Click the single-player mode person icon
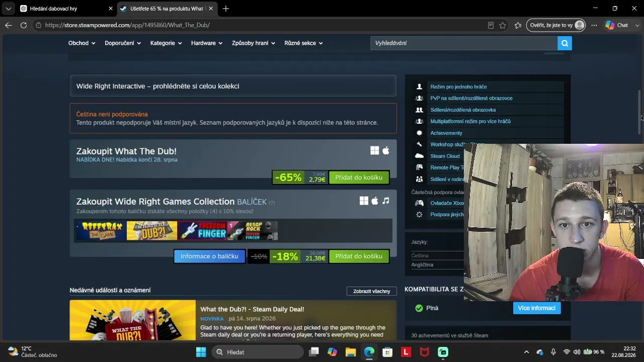This screenshot has height=362, width=644. [x=419, y=86]
